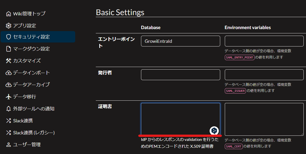Screen dimensions: 306x154
Task: Click the 証明書 row label
Action: [x=105, y=106]
